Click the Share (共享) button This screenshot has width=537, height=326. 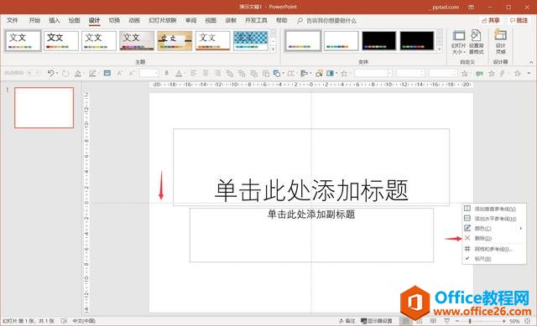coord(491,20)
